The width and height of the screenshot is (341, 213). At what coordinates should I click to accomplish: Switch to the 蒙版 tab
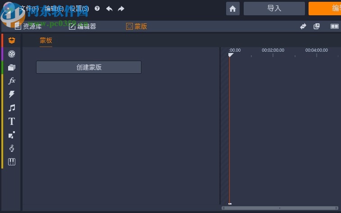[136, 27]
